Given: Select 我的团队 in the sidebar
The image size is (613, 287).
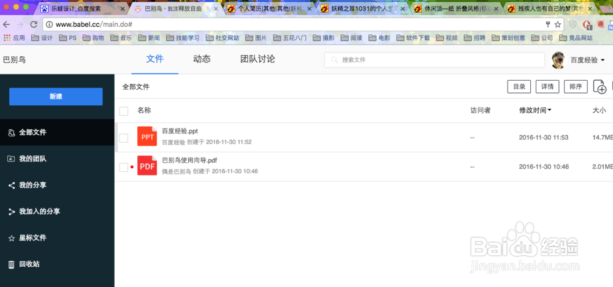Looking at the screenshot, I should [57, 159].
